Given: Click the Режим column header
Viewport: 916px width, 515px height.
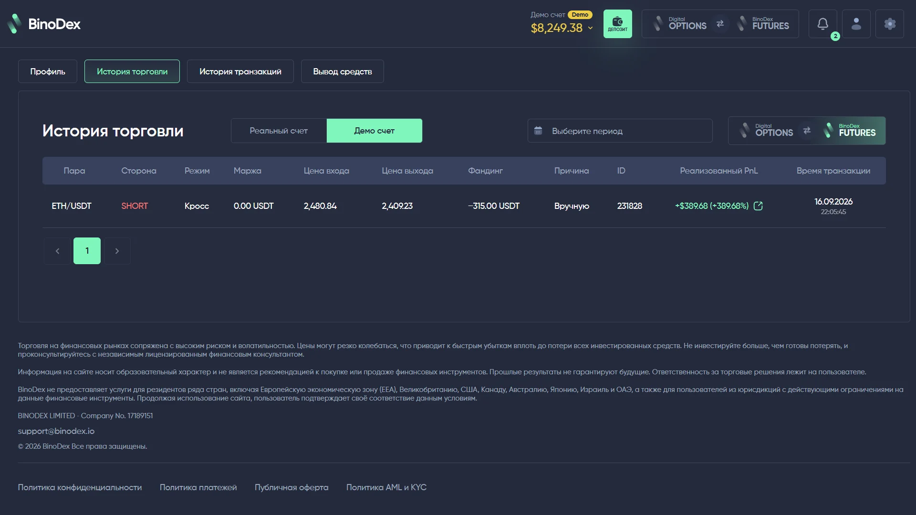Looking at the screenshot, I should click(x=197, y=171).
